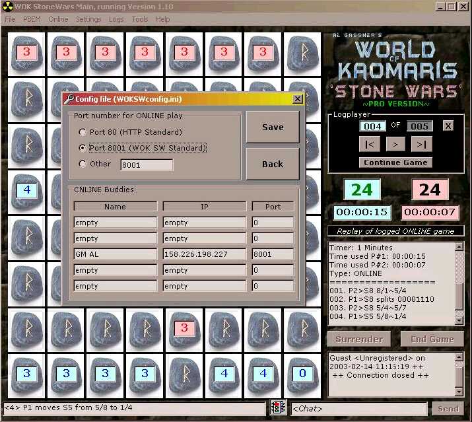
Task: Close the Config file dialog
Action: point(298,99)
